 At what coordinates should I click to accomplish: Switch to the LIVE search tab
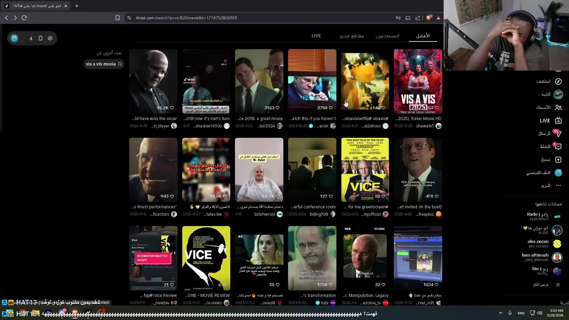click(316, 36)
